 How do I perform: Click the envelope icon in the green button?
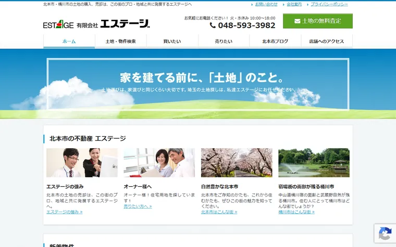[297, 21]
